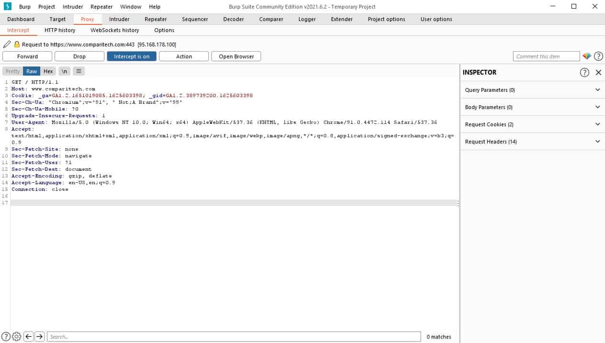Switch to the Sequencer tab
This screenshot has width=605, height=343.
point(195,19)
